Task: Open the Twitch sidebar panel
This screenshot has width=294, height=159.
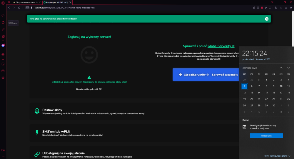Action: tap(3, 29)
